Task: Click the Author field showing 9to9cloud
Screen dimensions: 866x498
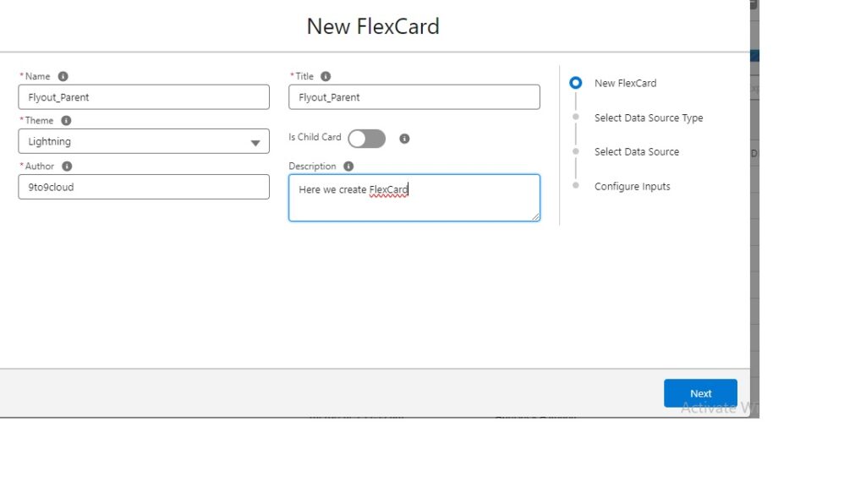Action: (x=144, y=187)
